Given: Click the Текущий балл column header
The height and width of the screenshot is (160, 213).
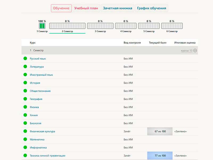Looking at the screenshot, I should click(x=158, y=43).
